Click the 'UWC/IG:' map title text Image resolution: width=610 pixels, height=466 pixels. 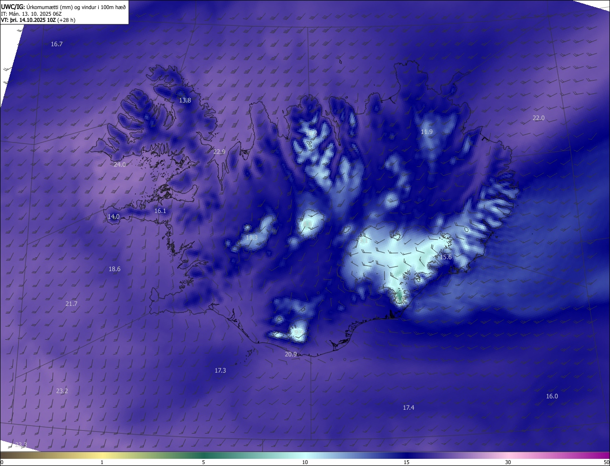[12, 7]
